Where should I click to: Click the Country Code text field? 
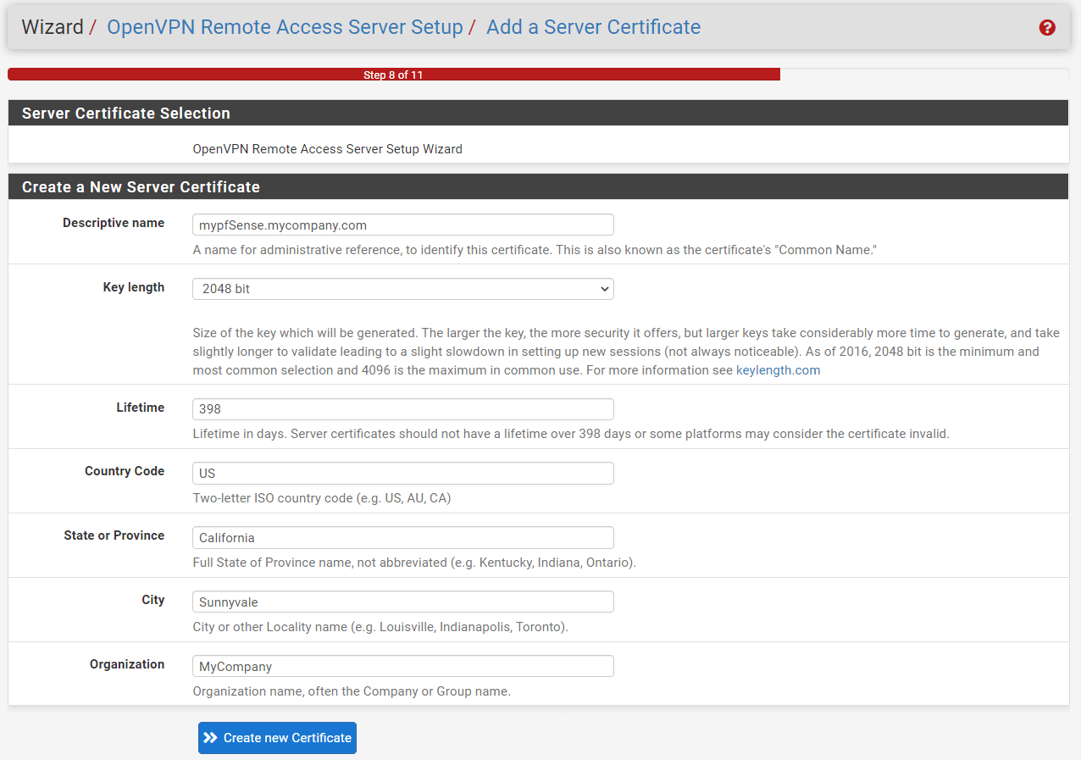(402, 473)
